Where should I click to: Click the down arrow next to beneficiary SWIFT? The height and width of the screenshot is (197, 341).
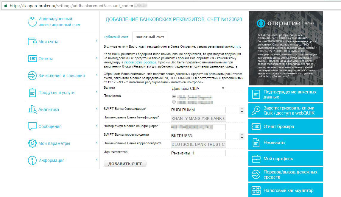coord(242,112)
